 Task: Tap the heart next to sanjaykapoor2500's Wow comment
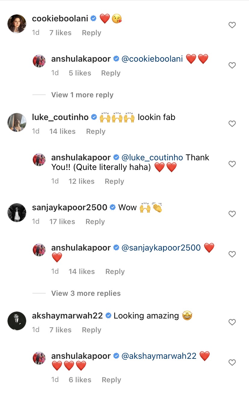click(x=232, y=214)
